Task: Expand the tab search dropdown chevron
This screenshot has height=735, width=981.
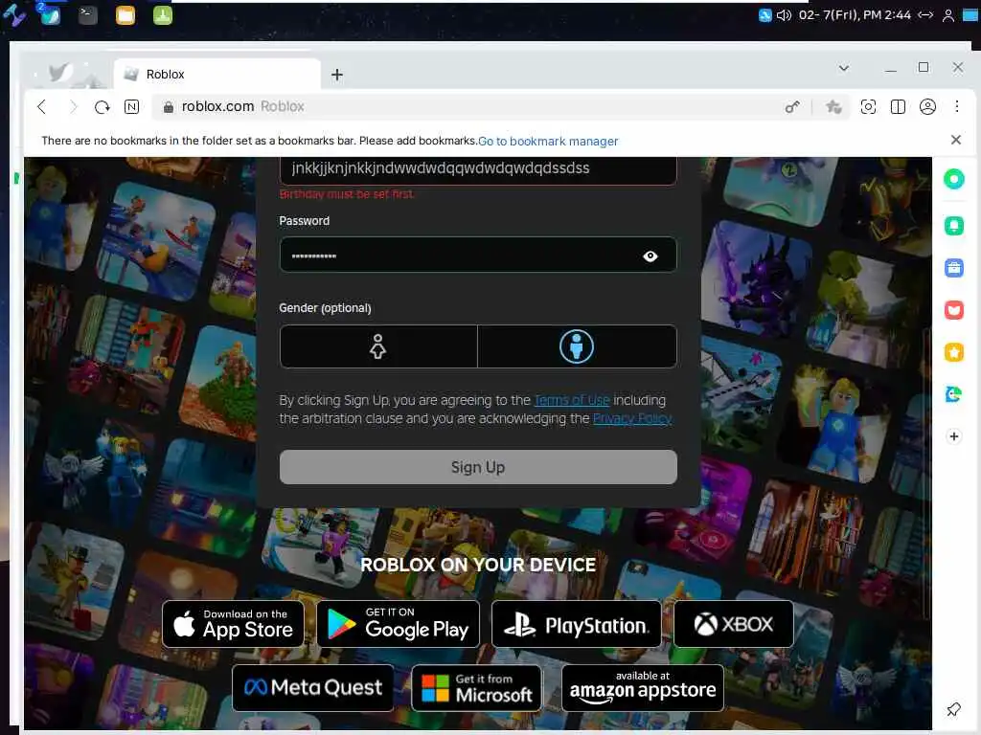Action: 843,68
